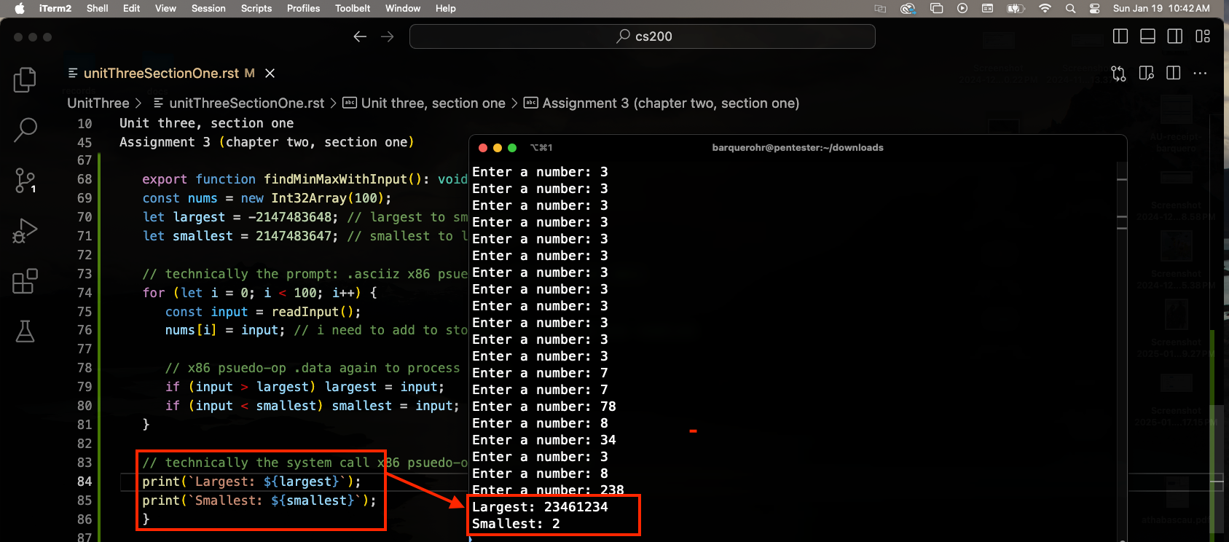Click the sticky header 'Unit three, section one'

tap(207, 123)
